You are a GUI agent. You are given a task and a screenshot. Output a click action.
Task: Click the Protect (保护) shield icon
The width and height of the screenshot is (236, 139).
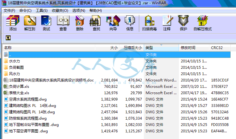tap(183, 21)
